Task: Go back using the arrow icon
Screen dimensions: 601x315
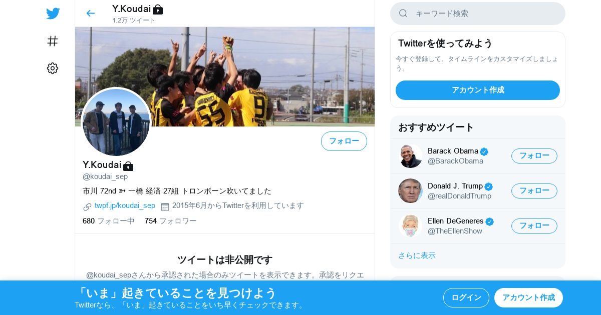Action: pos(90,13)
